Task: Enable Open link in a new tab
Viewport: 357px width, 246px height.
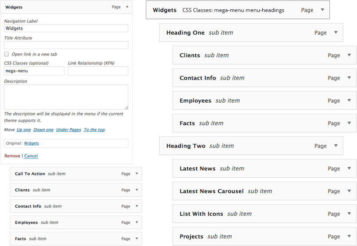Action: point(6,54)
